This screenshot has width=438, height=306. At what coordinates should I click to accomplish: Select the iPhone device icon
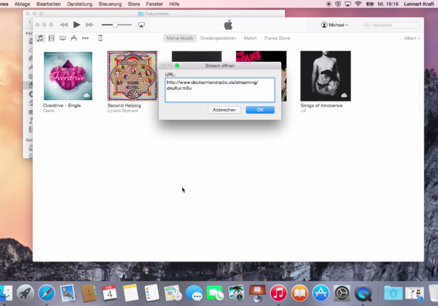pos(100,38)
